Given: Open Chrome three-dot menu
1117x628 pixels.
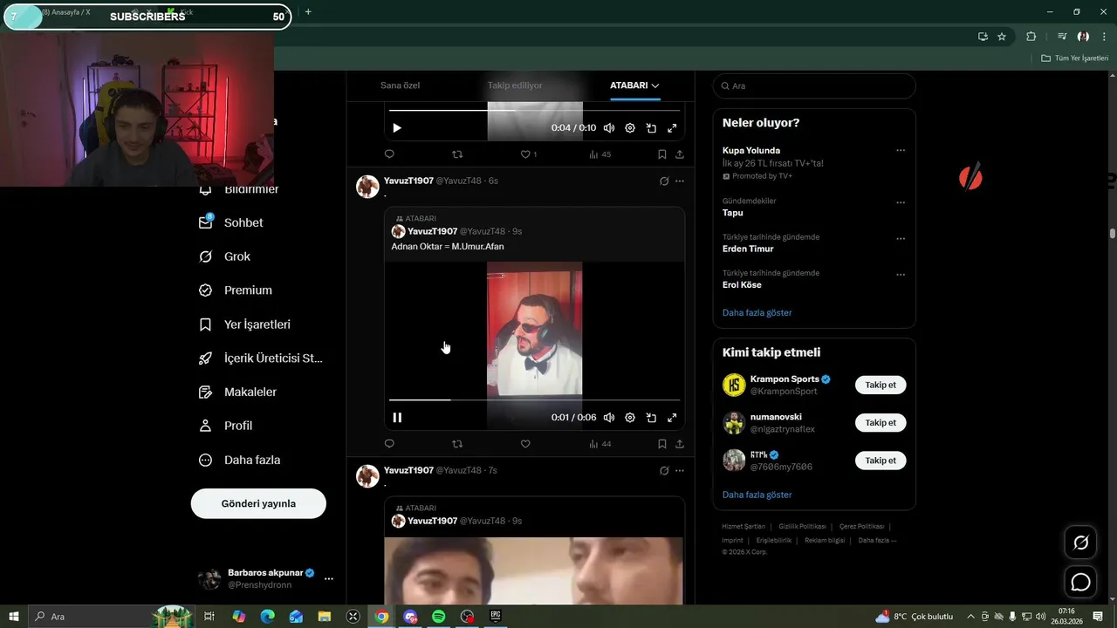Looking at the screenshot, I should (x=1105, y=37).
